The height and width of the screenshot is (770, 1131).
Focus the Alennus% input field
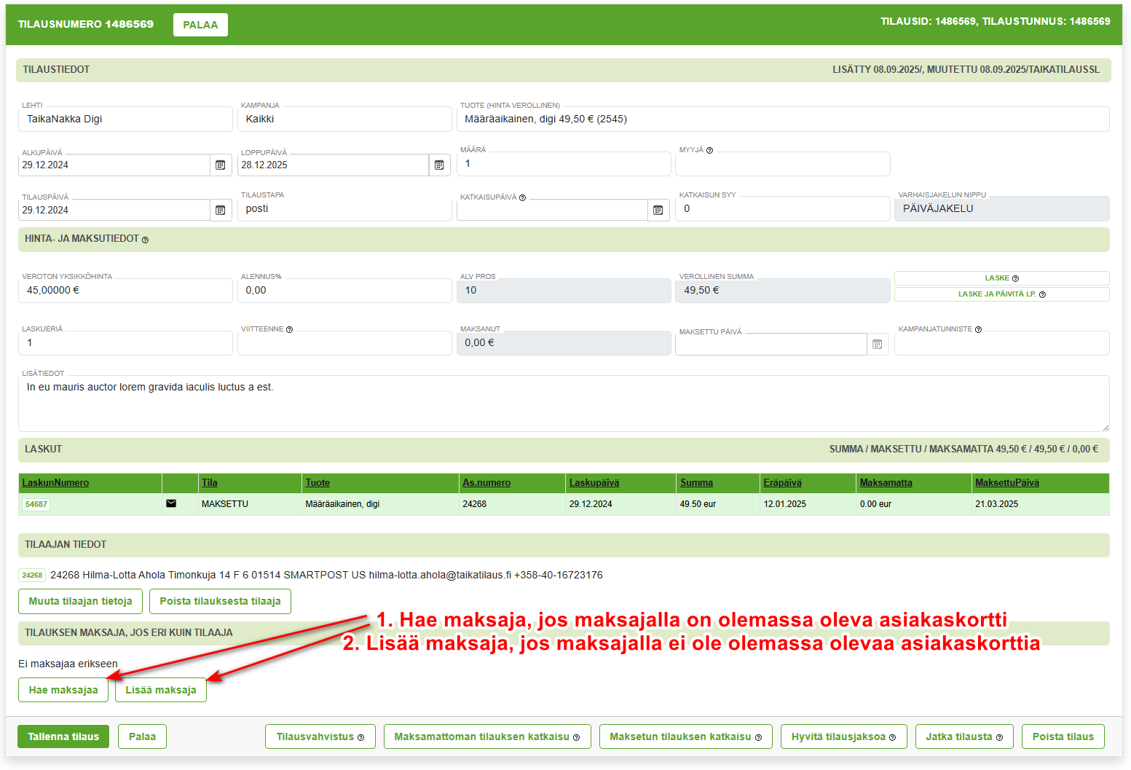[344, 291]
